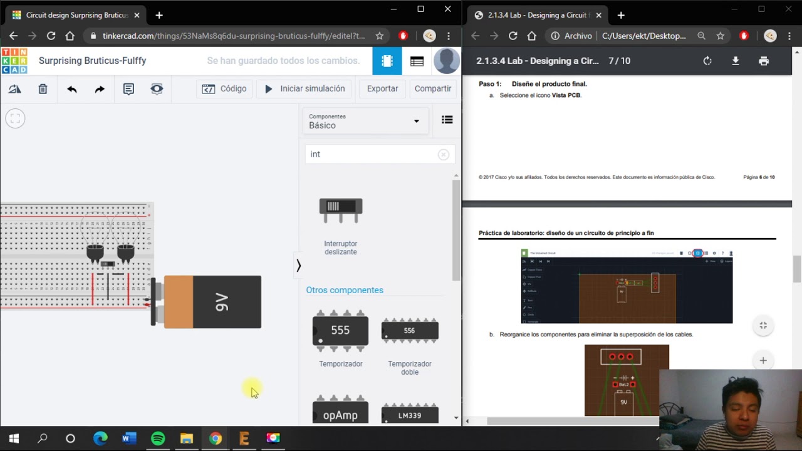
Task: Collapse the components panel arrow
Action: point(298,266)
